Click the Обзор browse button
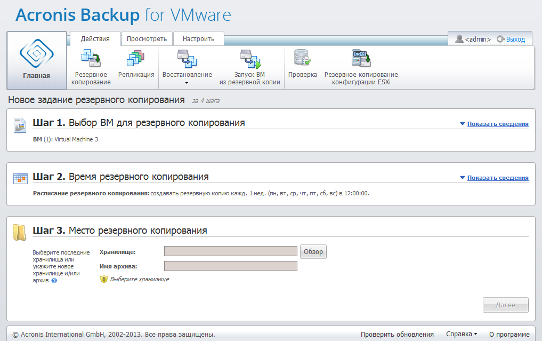The width and height of the screenshot is (542, 341). click(x=313, y=252)
